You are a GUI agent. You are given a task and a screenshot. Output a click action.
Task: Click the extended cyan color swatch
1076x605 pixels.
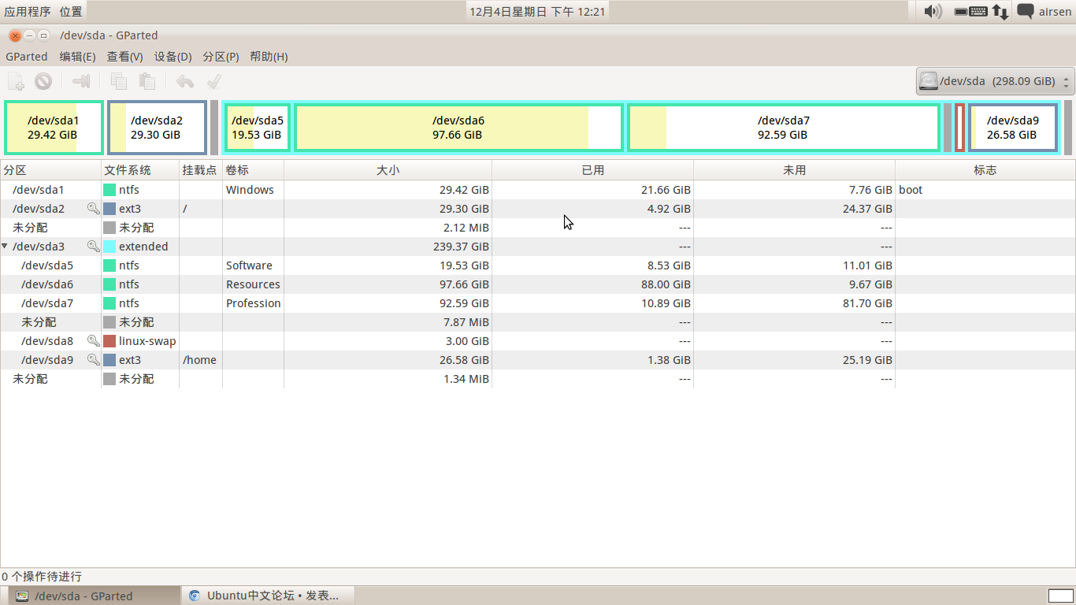click(x=109, y=247)
